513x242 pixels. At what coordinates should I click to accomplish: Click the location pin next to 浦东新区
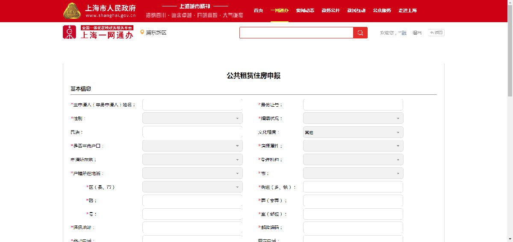pos(142,32)
